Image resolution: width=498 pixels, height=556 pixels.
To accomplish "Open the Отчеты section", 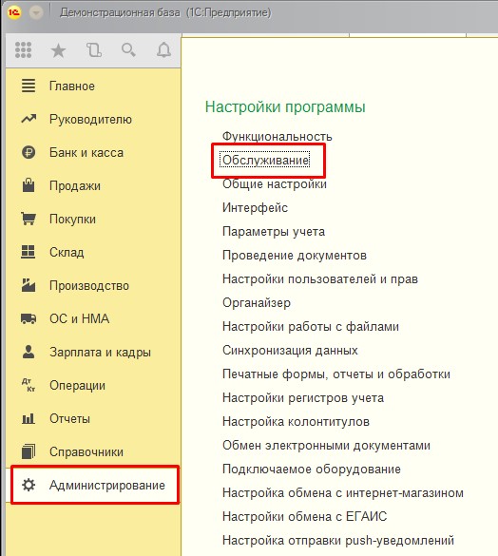I will [x=69, y=418].
